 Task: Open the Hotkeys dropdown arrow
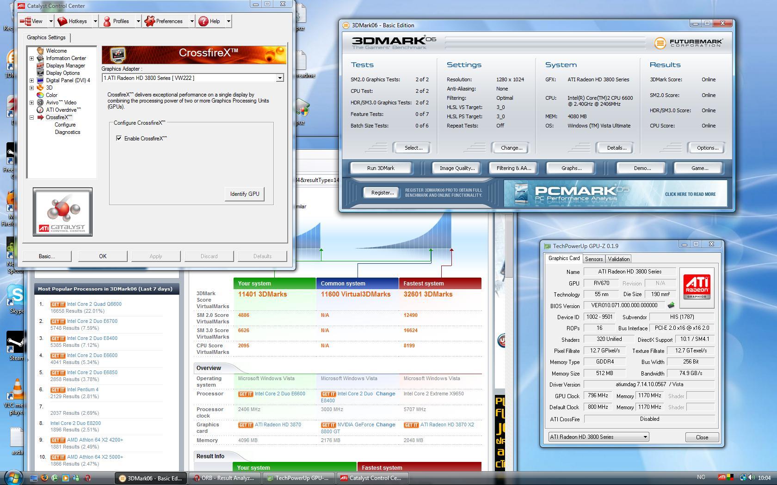(95, 21)
